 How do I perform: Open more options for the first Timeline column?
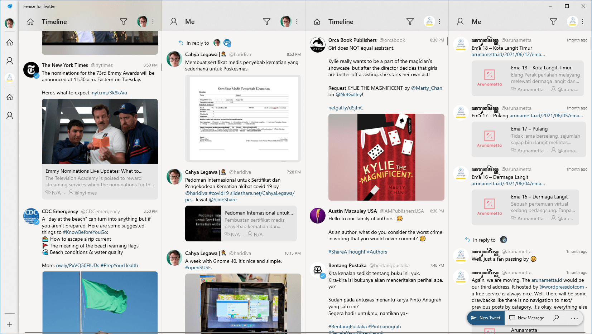(153, 22)
